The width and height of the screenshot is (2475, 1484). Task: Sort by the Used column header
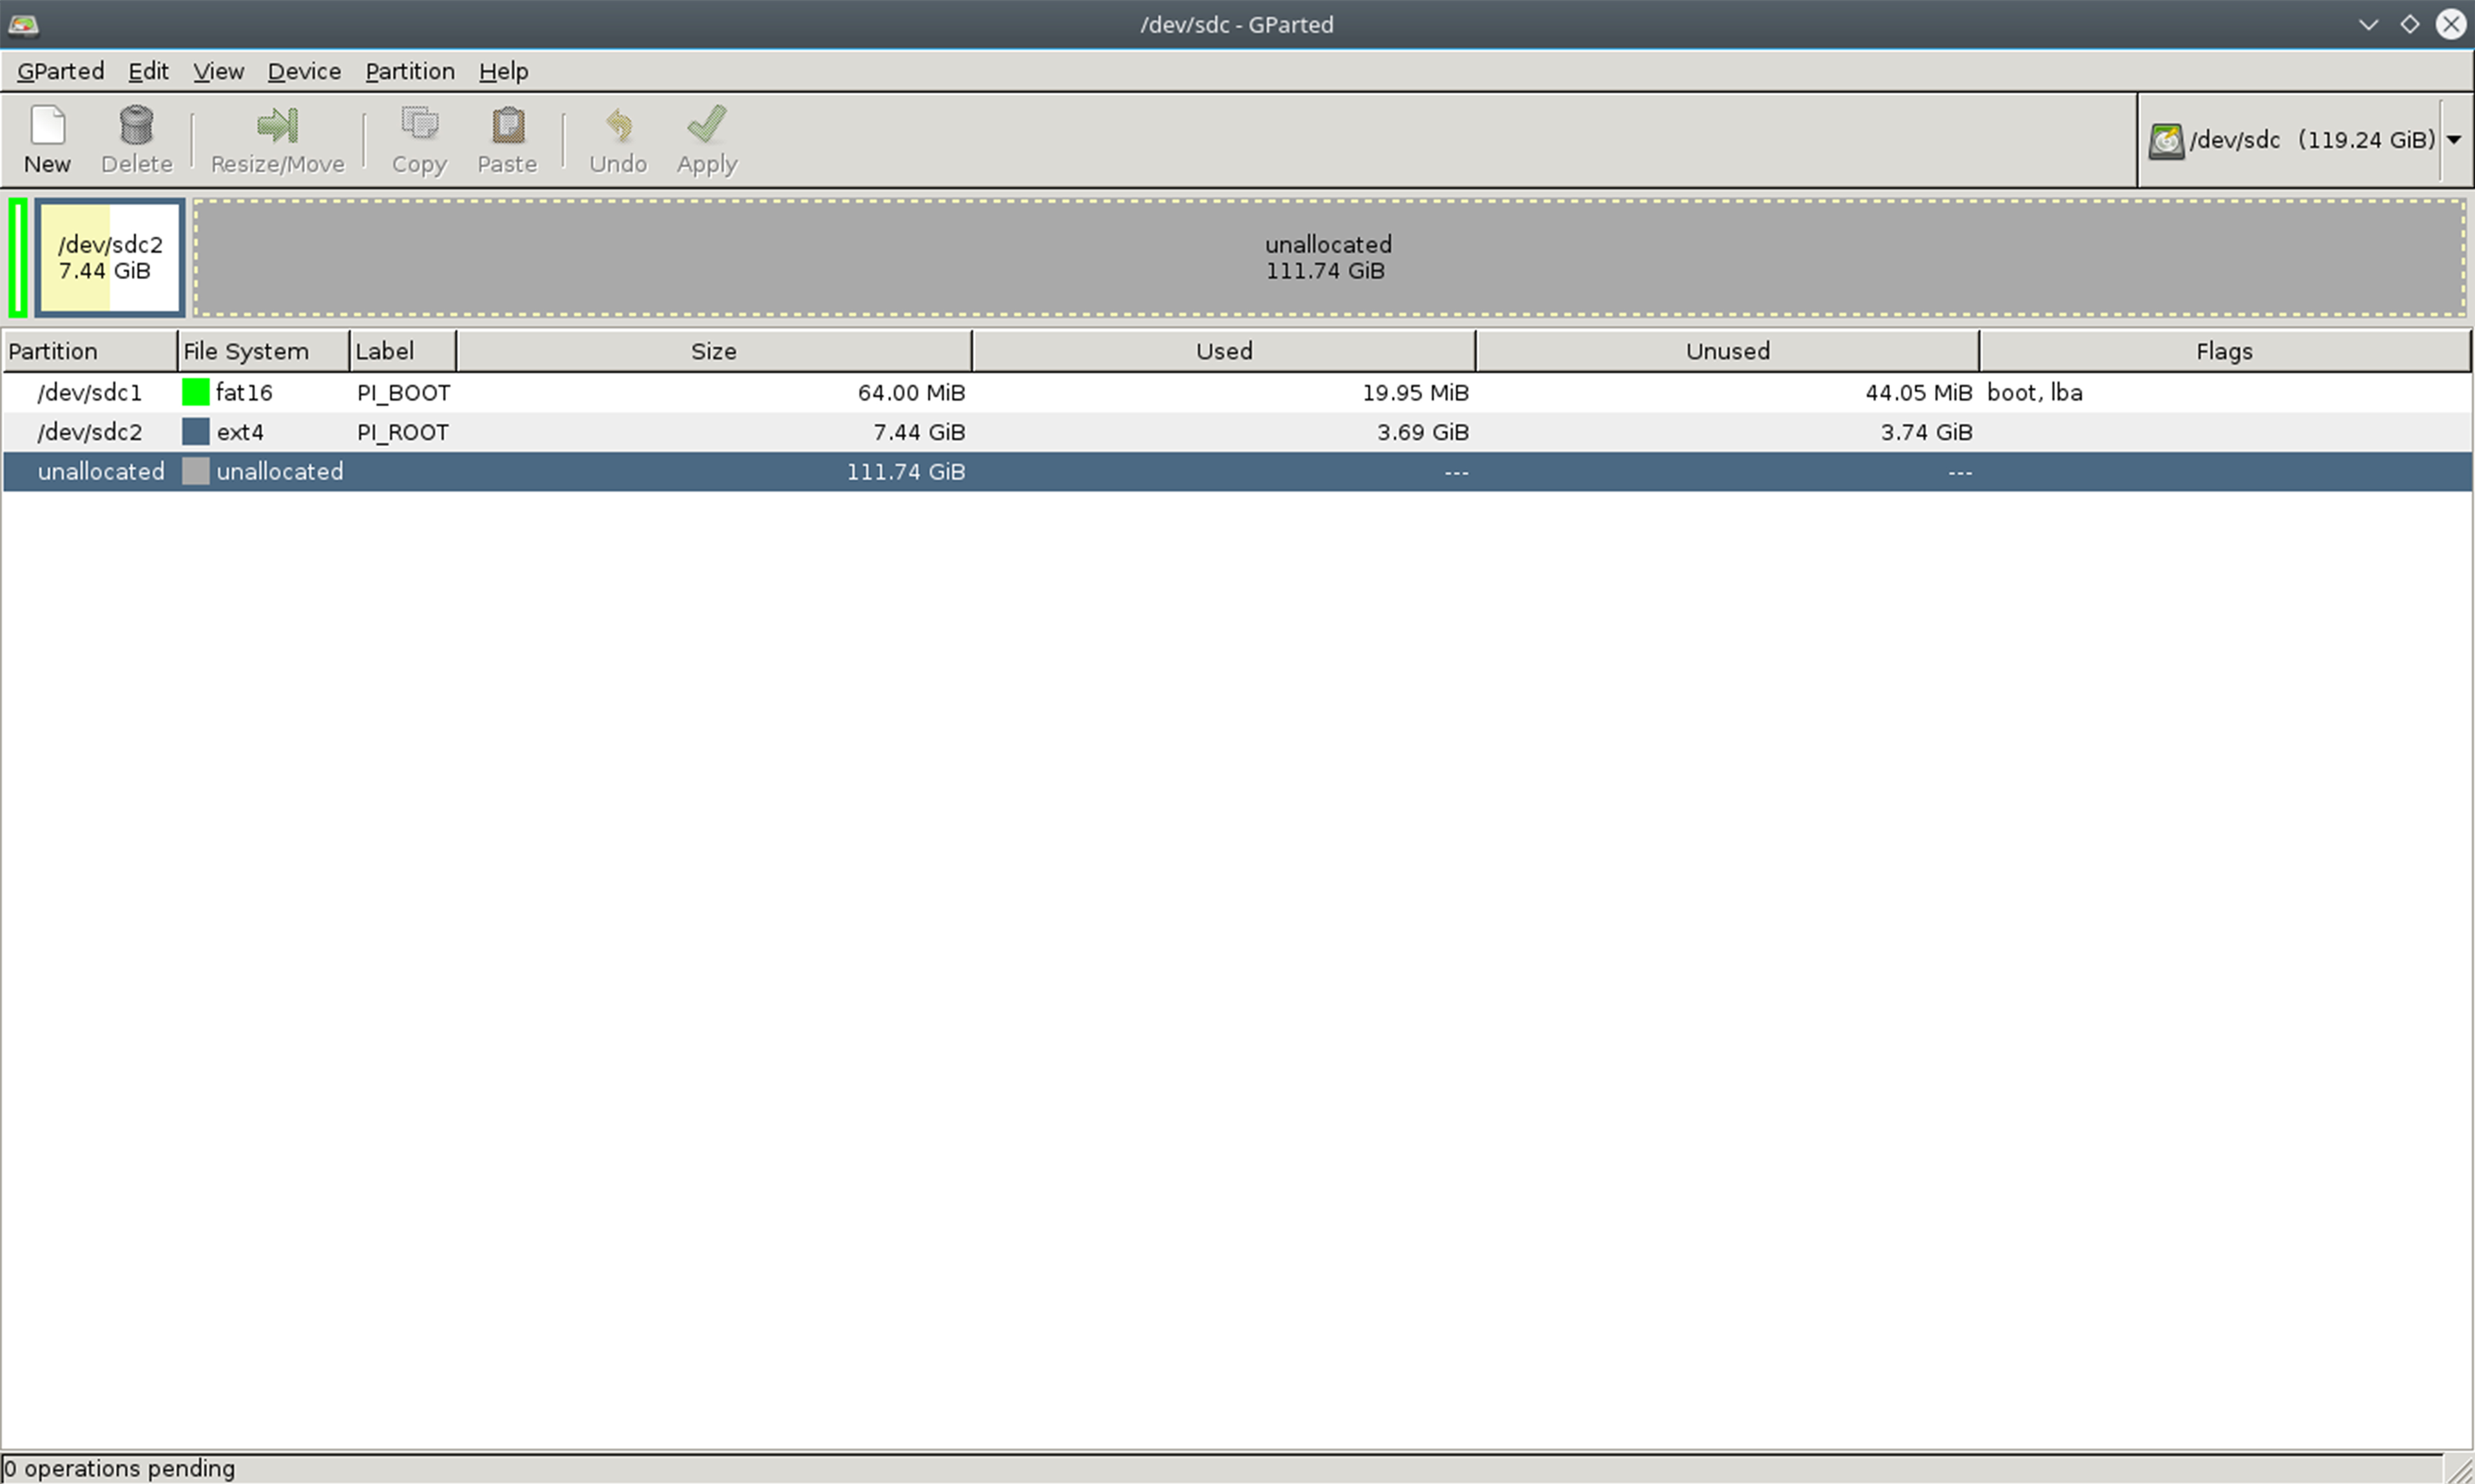point(1224,351)
